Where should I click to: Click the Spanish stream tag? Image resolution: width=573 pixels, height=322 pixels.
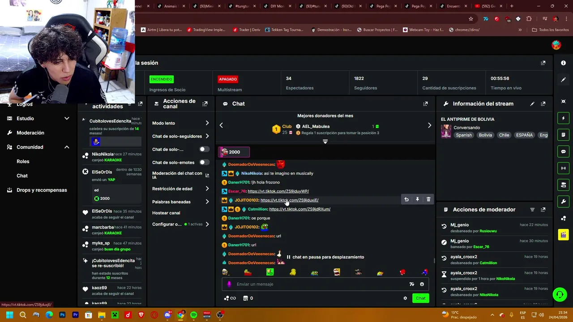464,135
